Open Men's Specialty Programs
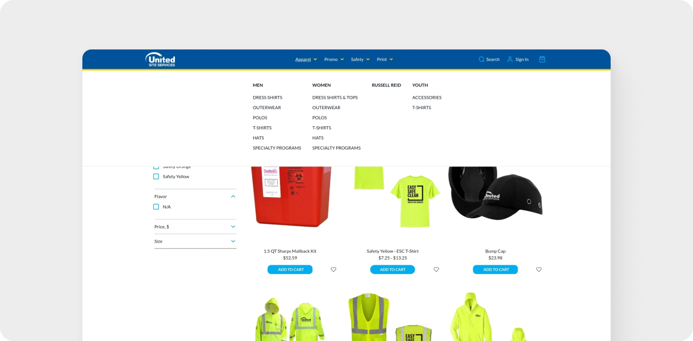 [277, 148]
